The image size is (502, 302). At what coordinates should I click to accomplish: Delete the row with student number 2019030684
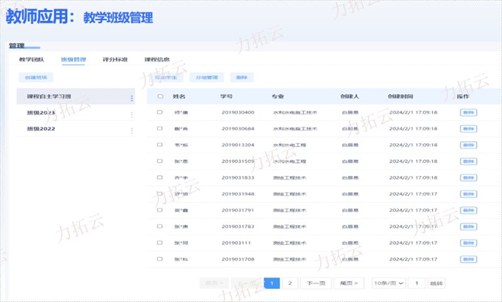coord(469,129)
